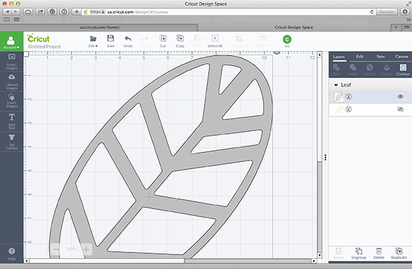This screenshot has height=269, width=412.
Task: Open Set Canvas option
Action: point(12,141)
